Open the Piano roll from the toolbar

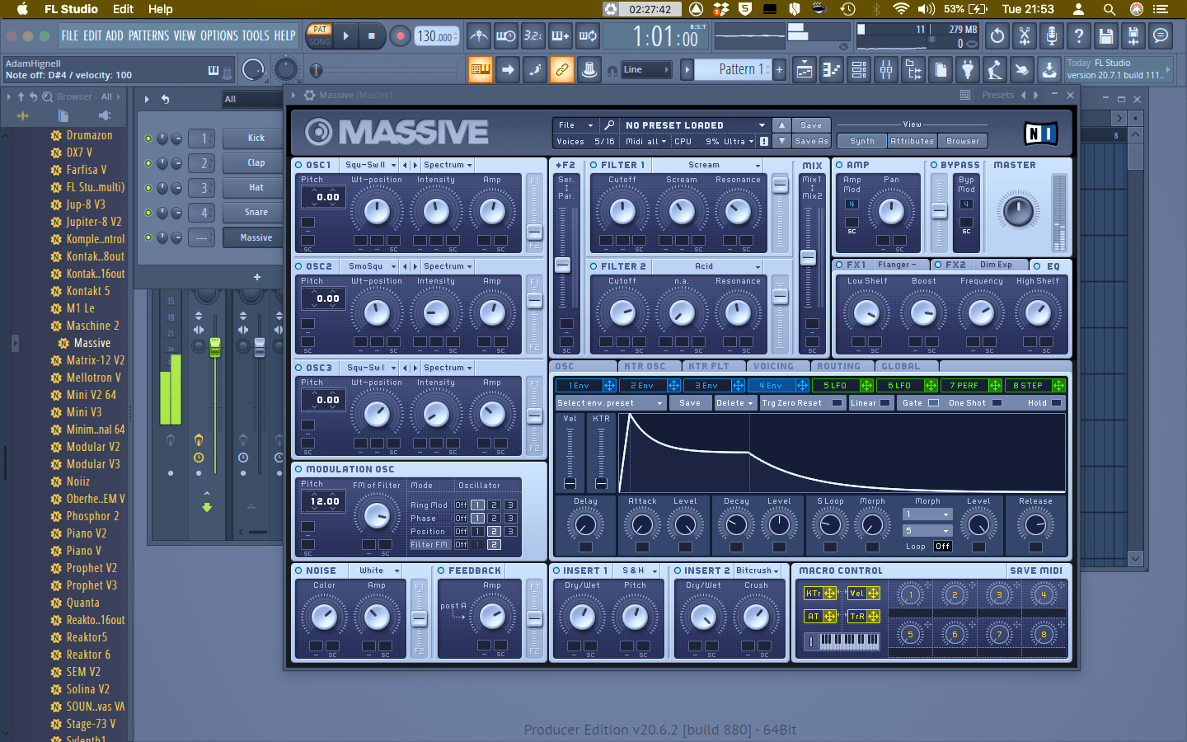[x=832, y=70]
